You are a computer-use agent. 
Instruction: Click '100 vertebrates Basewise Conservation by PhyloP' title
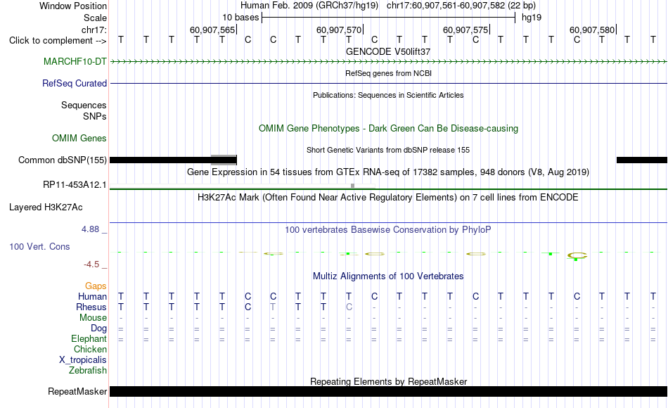(x=388, y=230)
